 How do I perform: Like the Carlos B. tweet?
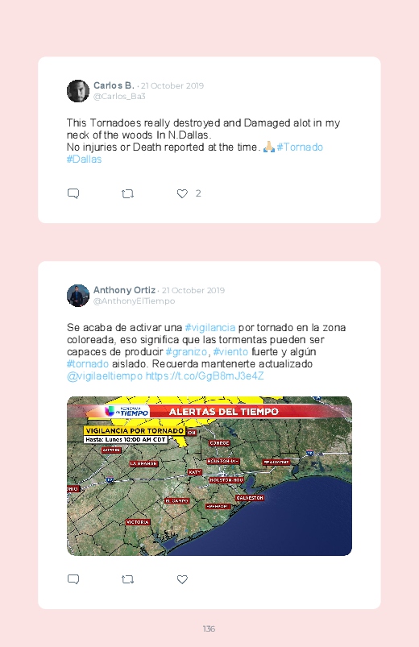182,193
